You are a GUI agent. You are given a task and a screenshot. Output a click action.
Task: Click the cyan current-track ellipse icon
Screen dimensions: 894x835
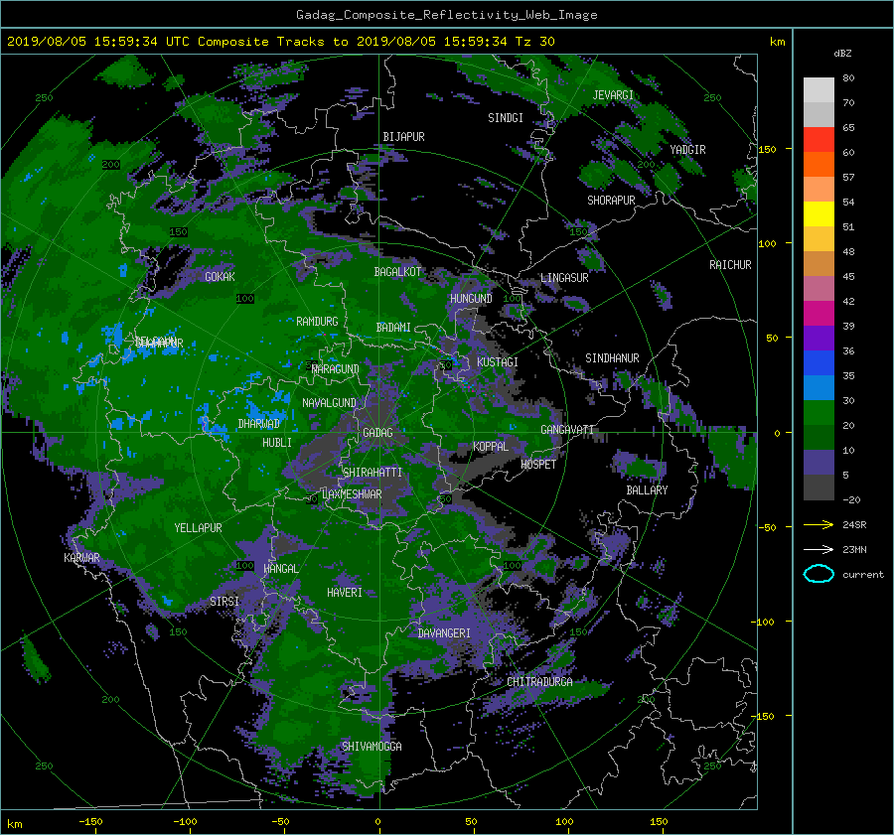pyautogui.click(x=819, y=574)
